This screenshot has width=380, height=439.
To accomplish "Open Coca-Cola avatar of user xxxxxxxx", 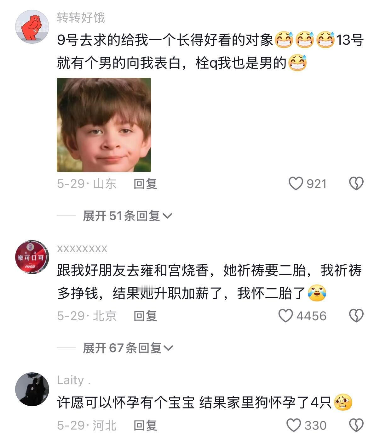I will (32, 257).
